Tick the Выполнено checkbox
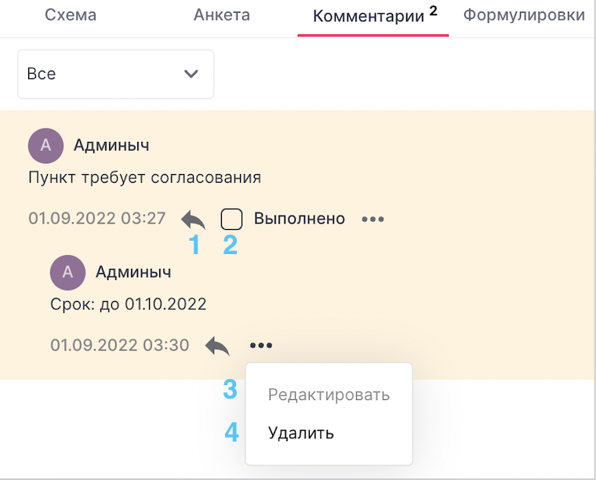This screenshot has width=596, height=480. click(231, 220)
